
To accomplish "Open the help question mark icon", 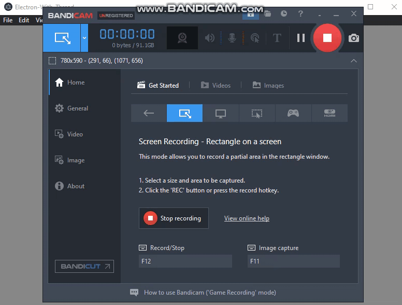I will point(300,13).
